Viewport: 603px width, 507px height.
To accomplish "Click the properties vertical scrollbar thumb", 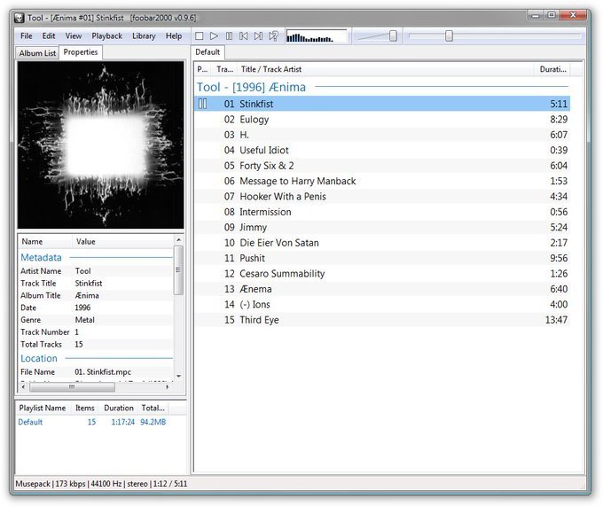I will point(178,270).
